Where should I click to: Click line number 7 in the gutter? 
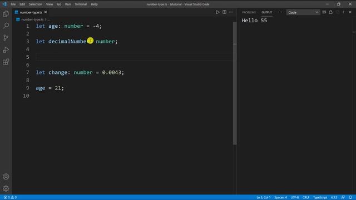pos(27,72)
